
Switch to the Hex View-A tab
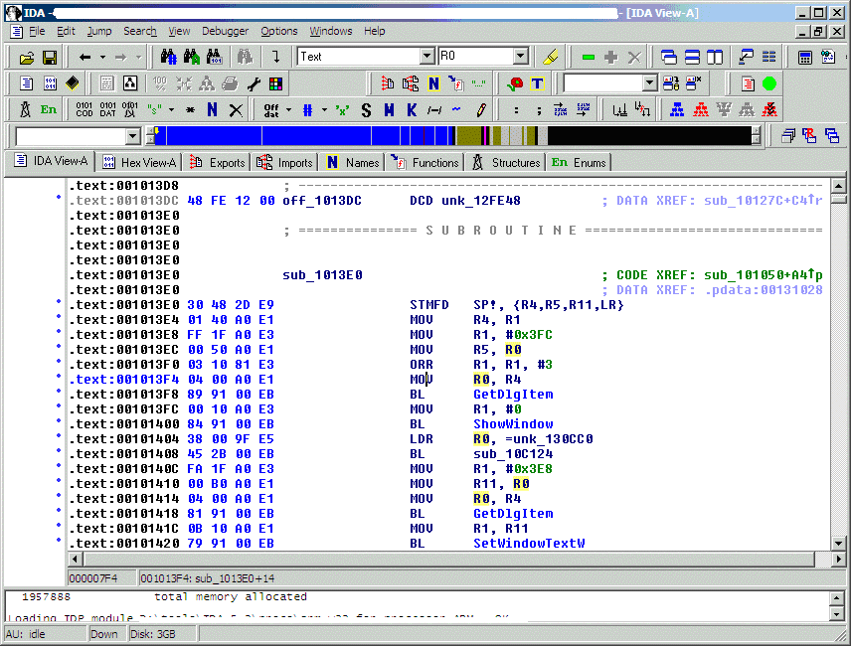tap(138, 162)
